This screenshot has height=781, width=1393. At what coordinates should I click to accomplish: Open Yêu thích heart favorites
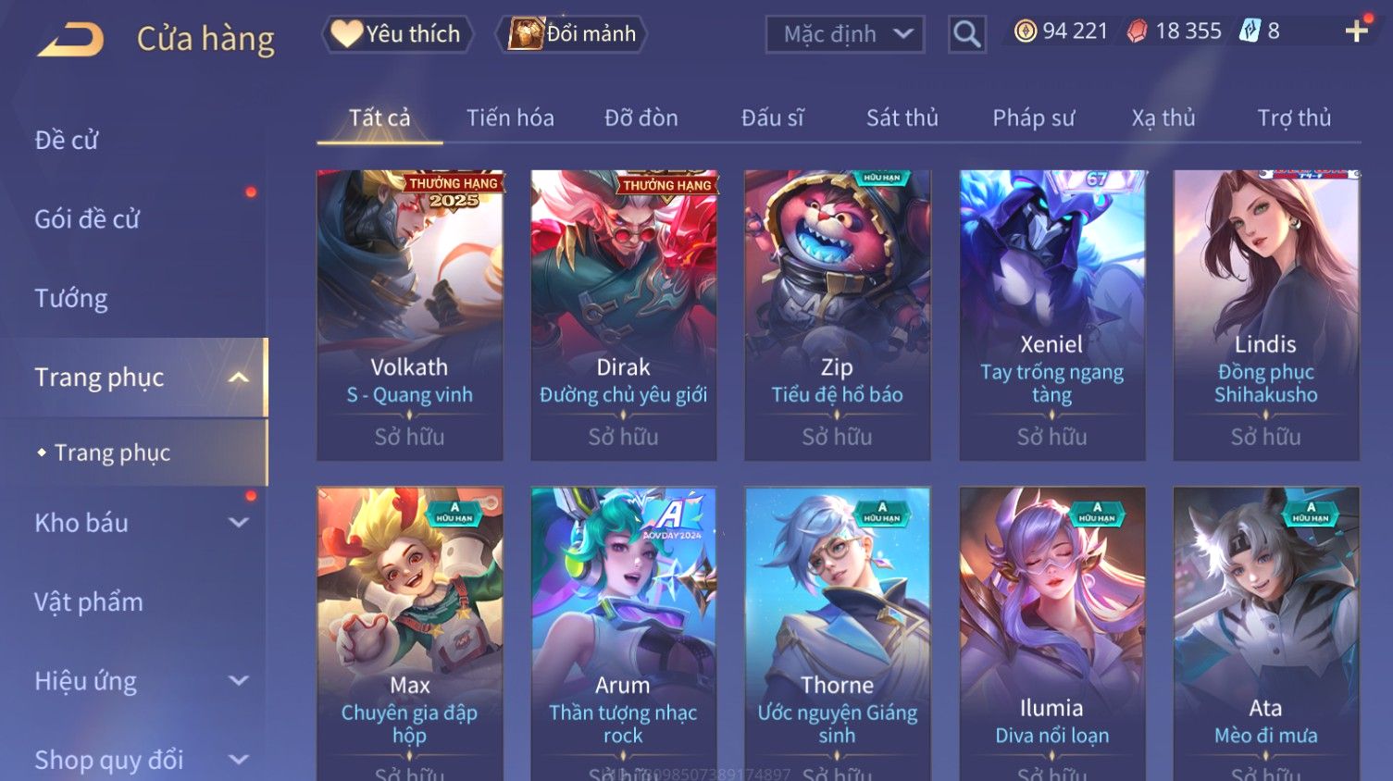(x=397, y=34)
